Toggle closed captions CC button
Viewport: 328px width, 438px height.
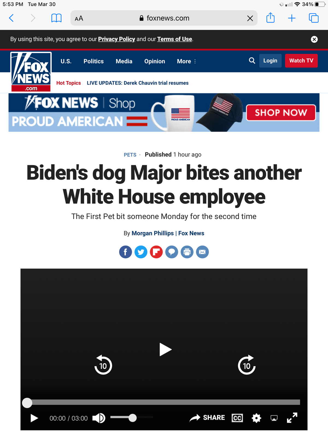tap(237, 418)
